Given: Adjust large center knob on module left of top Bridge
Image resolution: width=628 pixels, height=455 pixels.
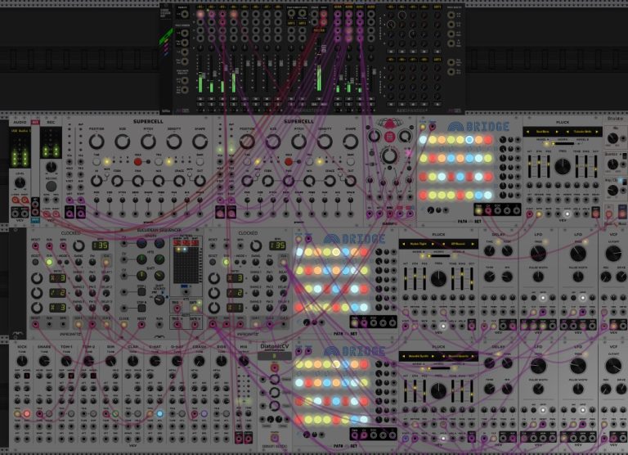Looking at the screenshot, I should coord(389,155).
